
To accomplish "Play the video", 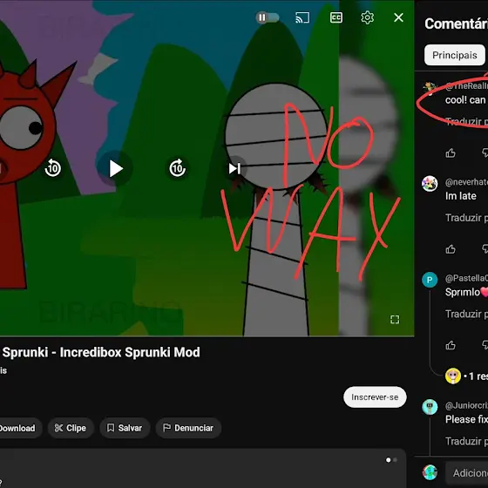I will coord(115,169).
